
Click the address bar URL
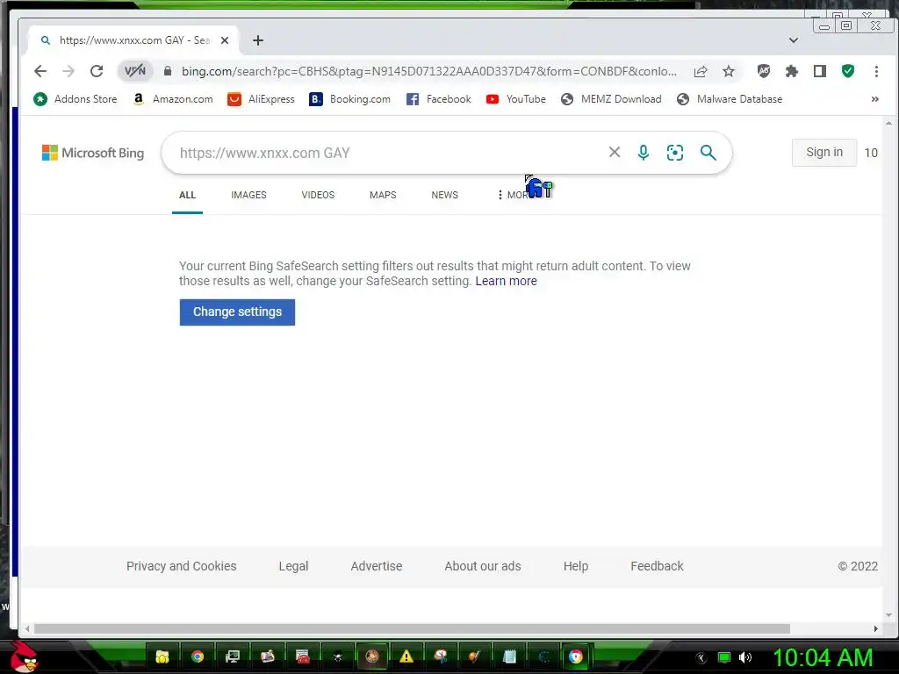coord(428,71)
